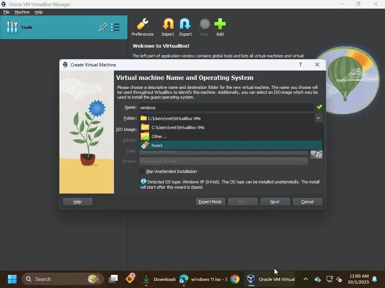Click the Help button in dialog
This screenshot has width=385, height=288.
[x=77, y=201]
